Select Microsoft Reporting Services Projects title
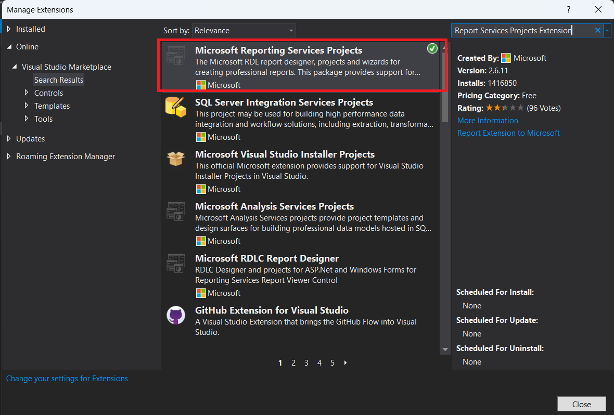614x415 pixels. tap(278, 50)
